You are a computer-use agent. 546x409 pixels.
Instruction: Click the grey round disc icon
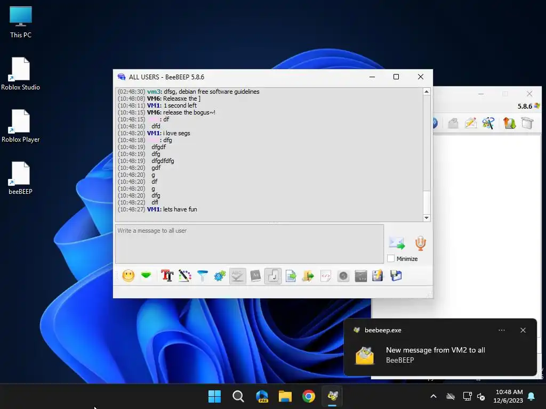click(343, 276)
